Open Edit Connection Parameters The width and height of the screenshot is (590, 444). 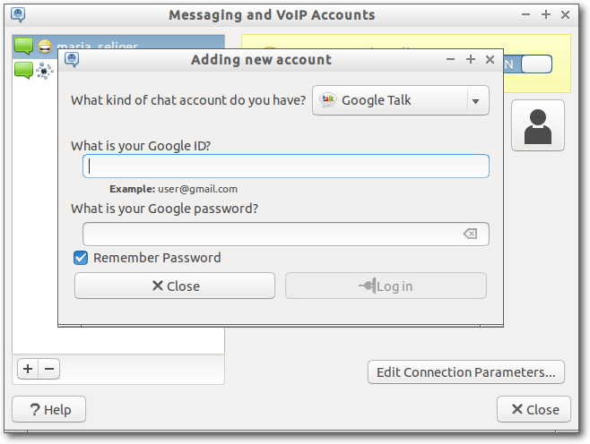tap(466, 372)
